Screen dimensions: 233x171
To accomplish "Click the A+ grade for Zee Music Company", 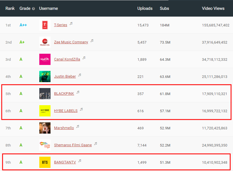I will tap(22, 42).
